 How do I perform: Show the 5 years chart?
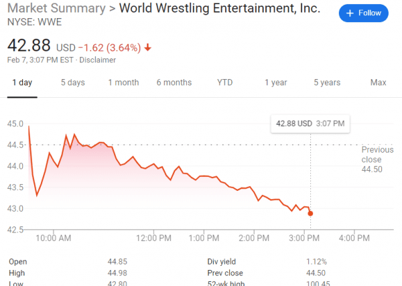coord(326,83)
